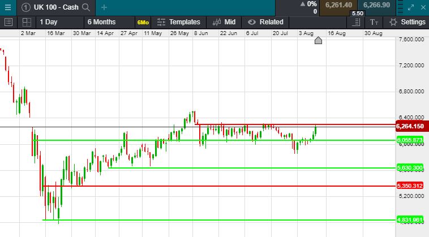Open chart Settings
Screen dimensions: 429x237
coord(407,22)
